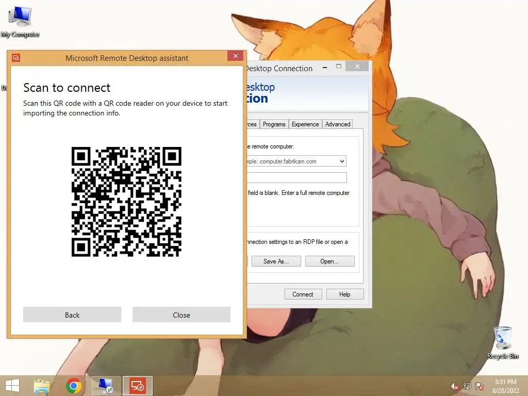Click Save As... in Remote Desktop Connection
Viewport: 528px width, 396px height.
pos(276,261)
